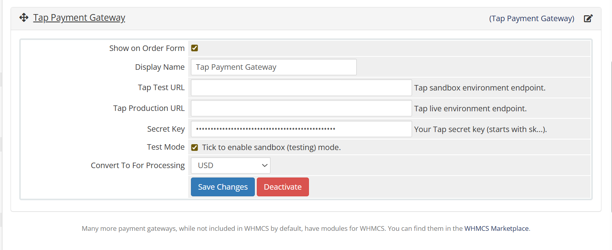Click the Display Name label

click(160, 67)
